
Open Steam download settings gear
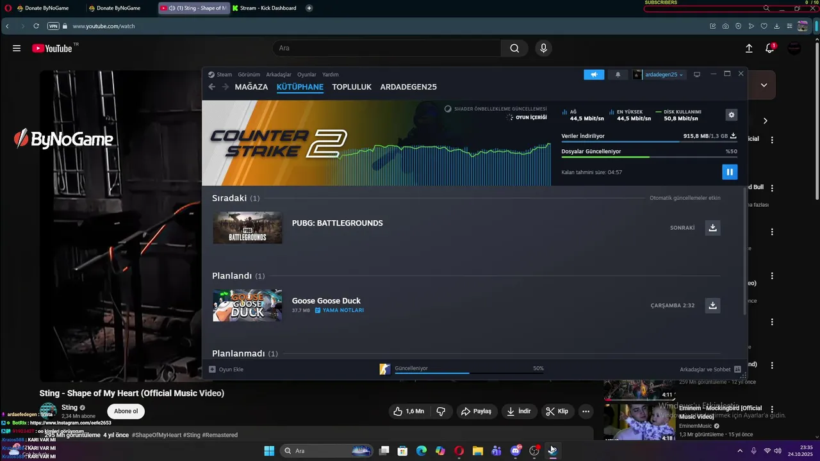click(732, 115)
